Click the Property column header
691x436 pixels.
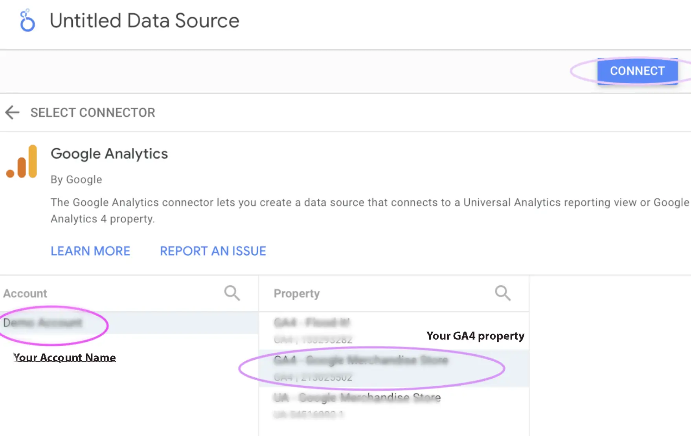pos(297,293)
